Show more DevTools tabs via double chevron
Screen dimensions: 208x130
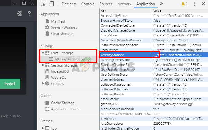pos(161,4)
